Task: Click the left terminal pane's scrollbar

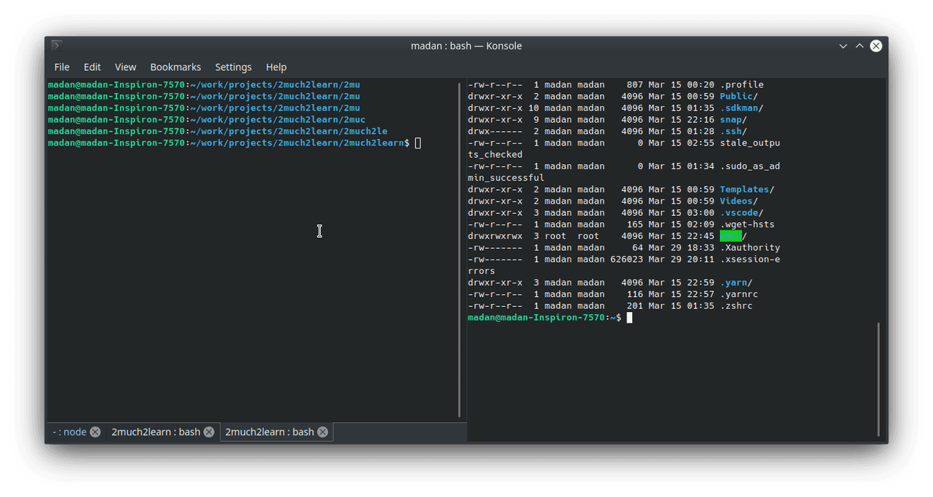Action: [x=459, y=250]
